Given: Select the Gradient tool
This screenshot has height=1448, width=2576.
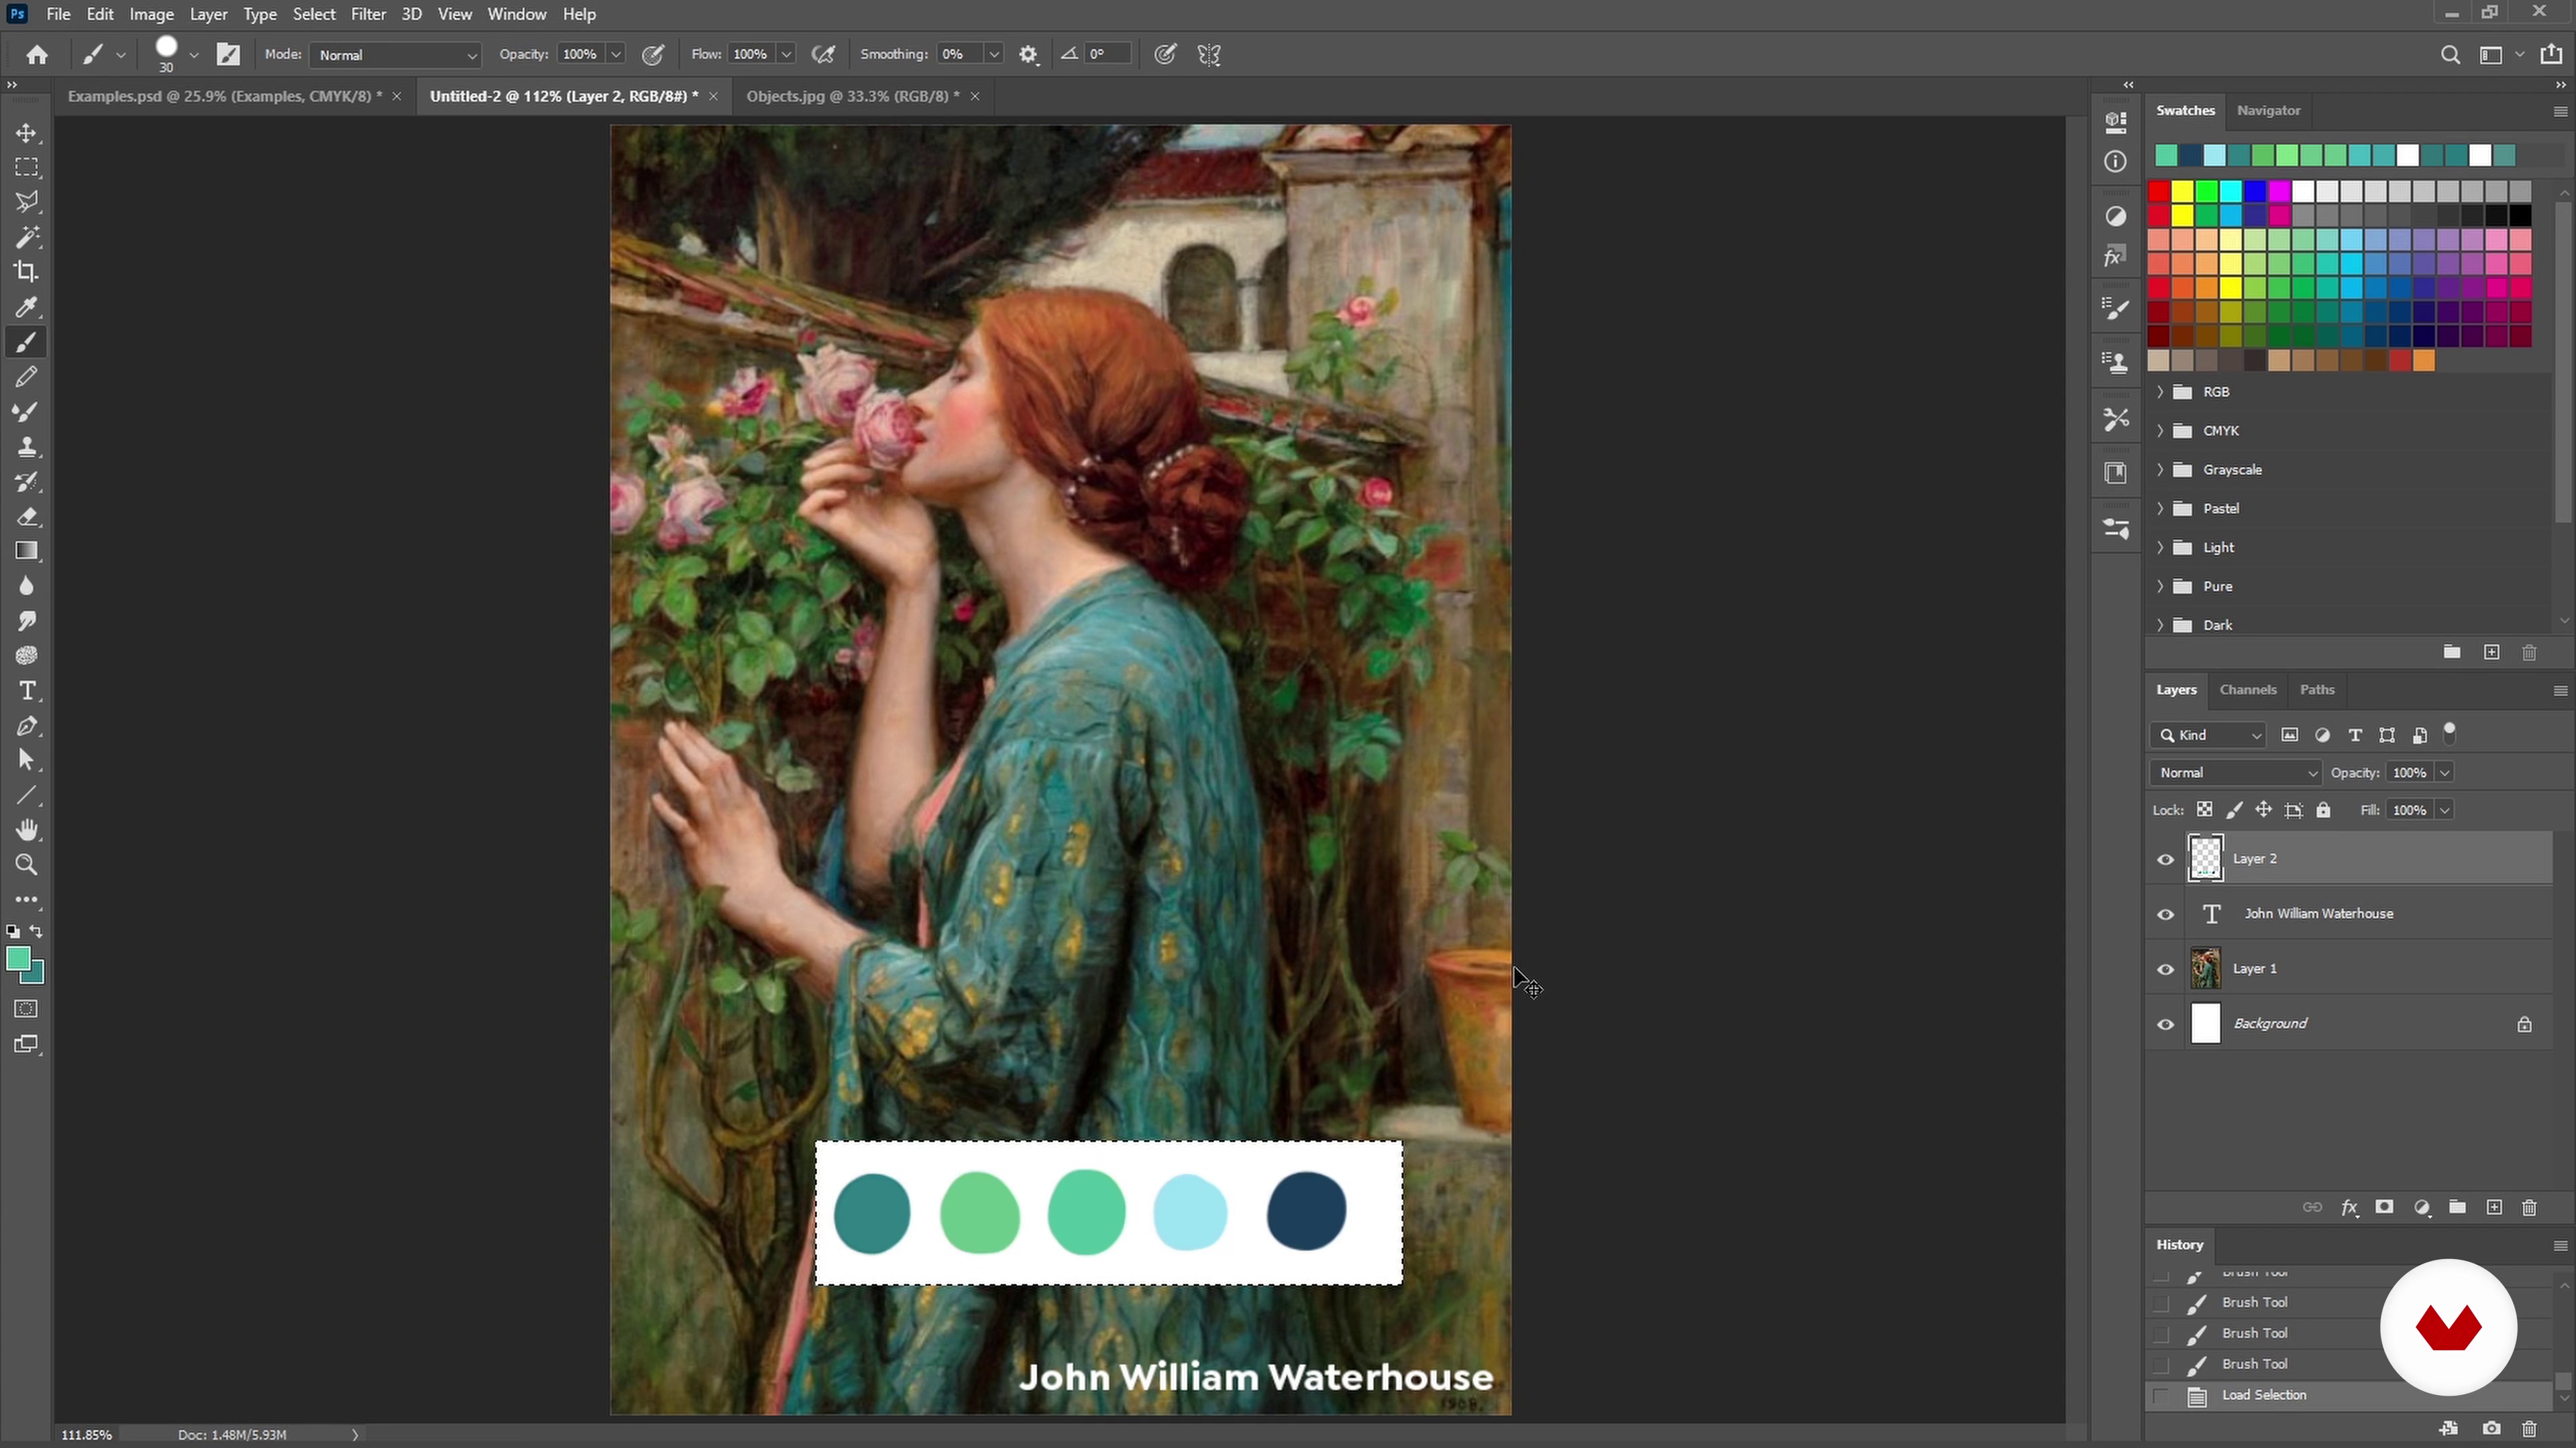Looking at the screenshot, I should tap(27, 552).
